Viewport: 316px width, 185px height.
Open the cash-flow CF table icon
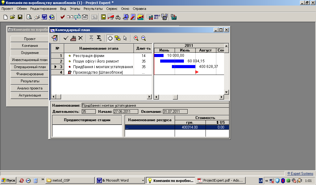tap(111, 17)
